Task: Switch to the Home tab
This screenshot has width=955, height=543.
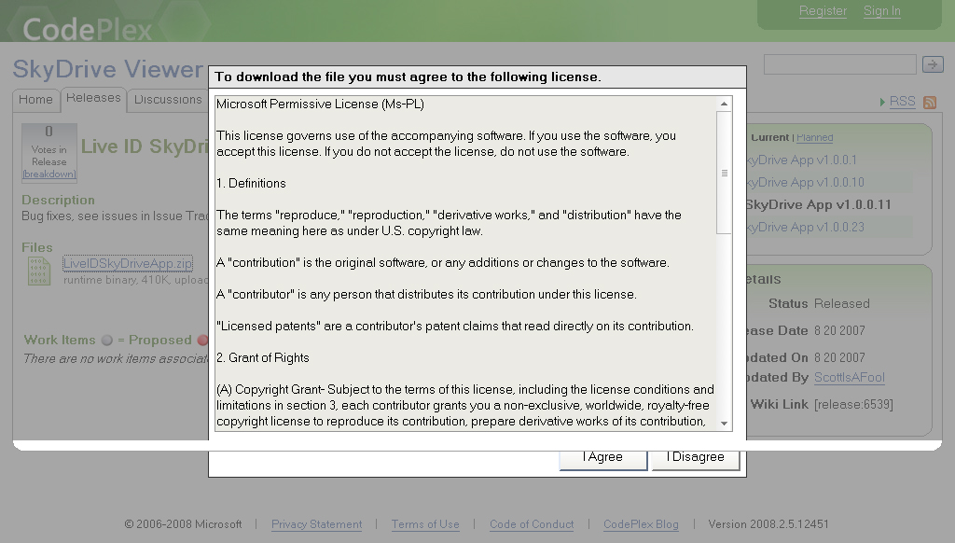Action: click(36, 99)
